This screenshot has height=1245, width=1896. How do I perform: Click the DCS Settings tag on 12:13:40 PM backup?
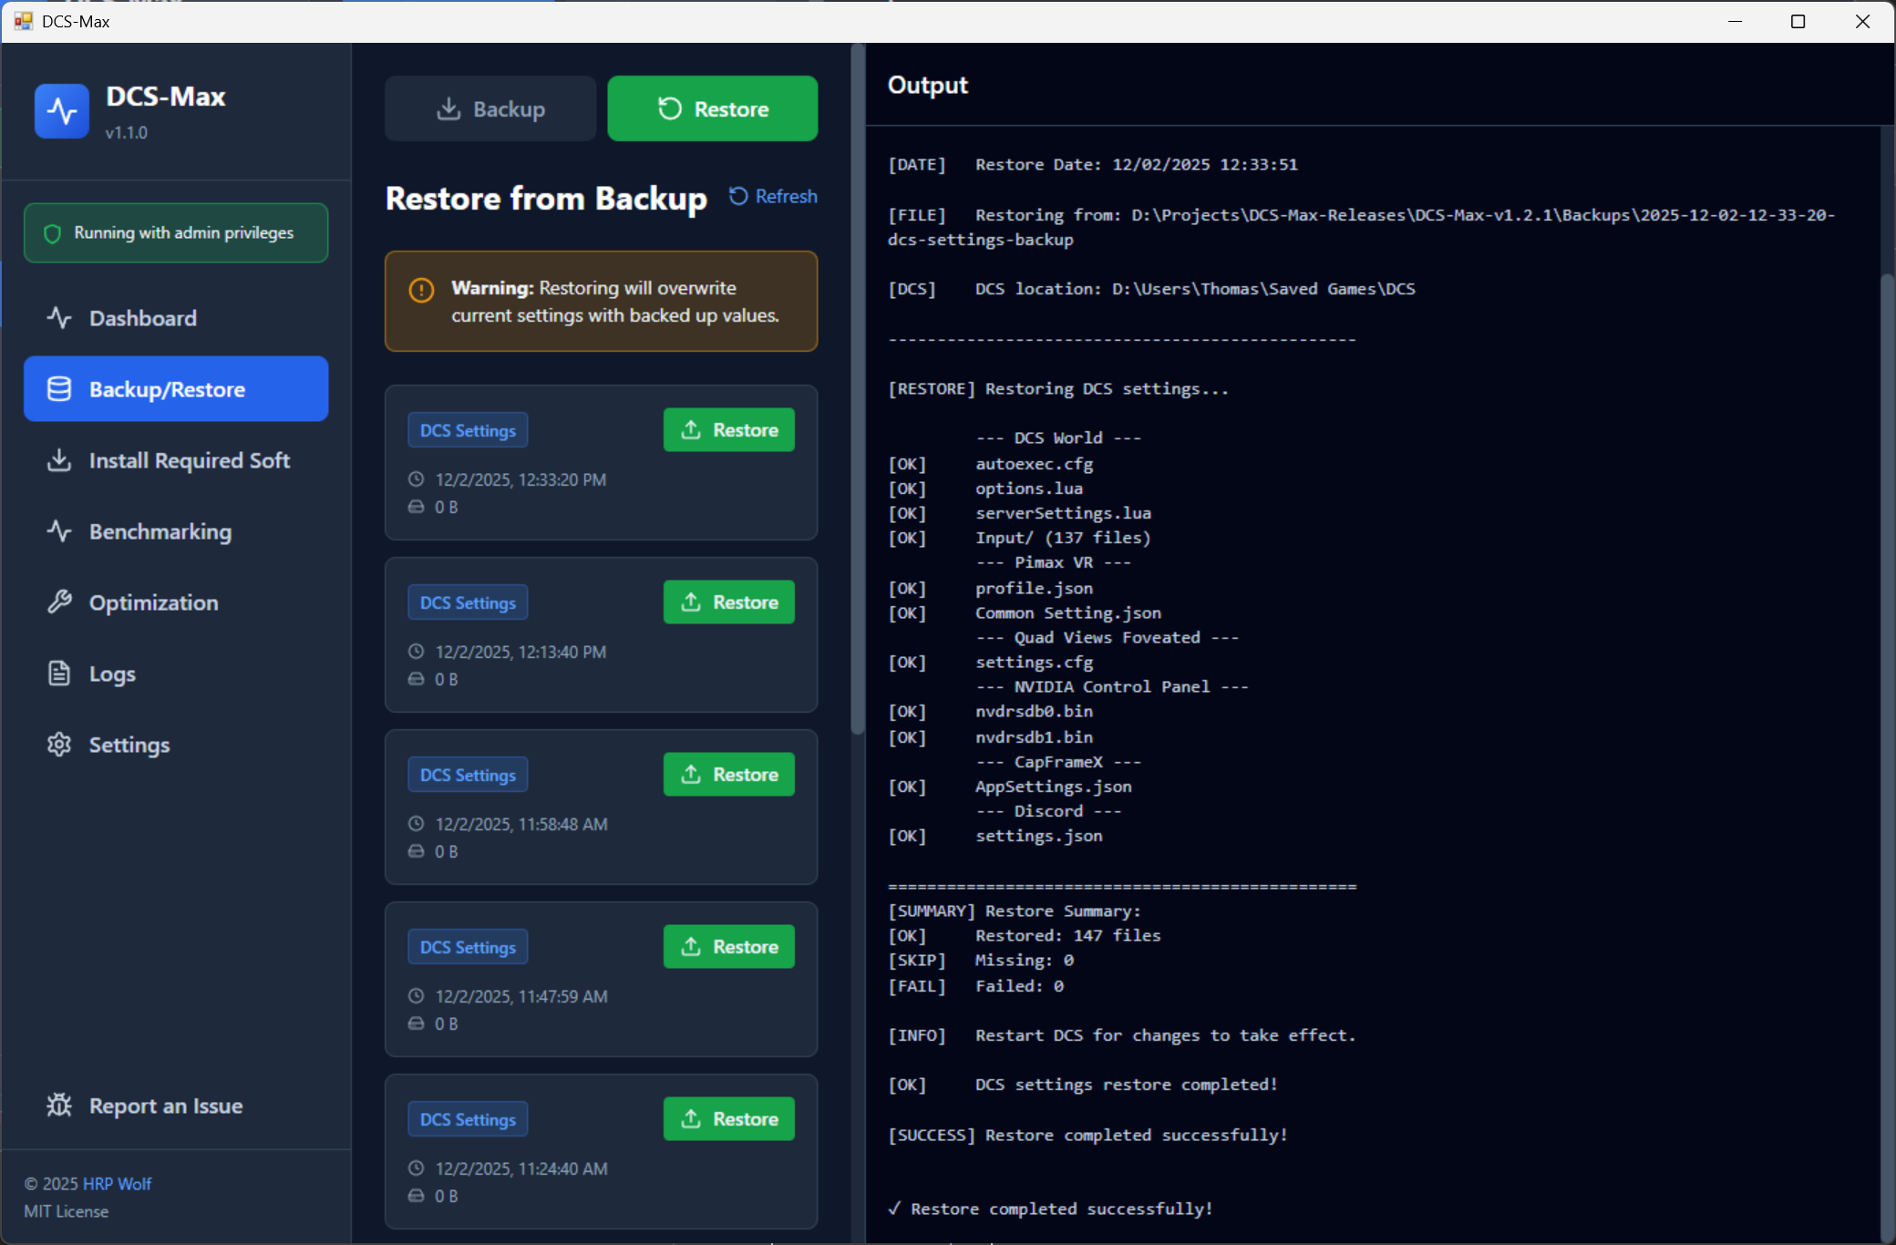(x=468, y=603)
